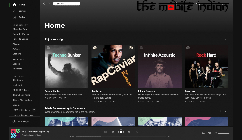Open RapCaviar playlist cover
Screen dimensions: 242x140
tap(113, 66)
